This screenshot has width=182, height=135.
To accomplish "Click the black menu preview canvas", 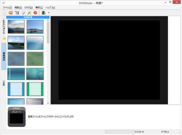I will 109,60.
